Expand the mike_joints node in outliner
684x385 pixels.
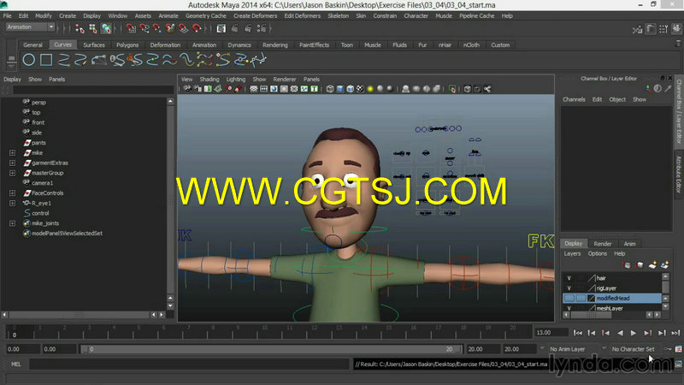point(12,223)
